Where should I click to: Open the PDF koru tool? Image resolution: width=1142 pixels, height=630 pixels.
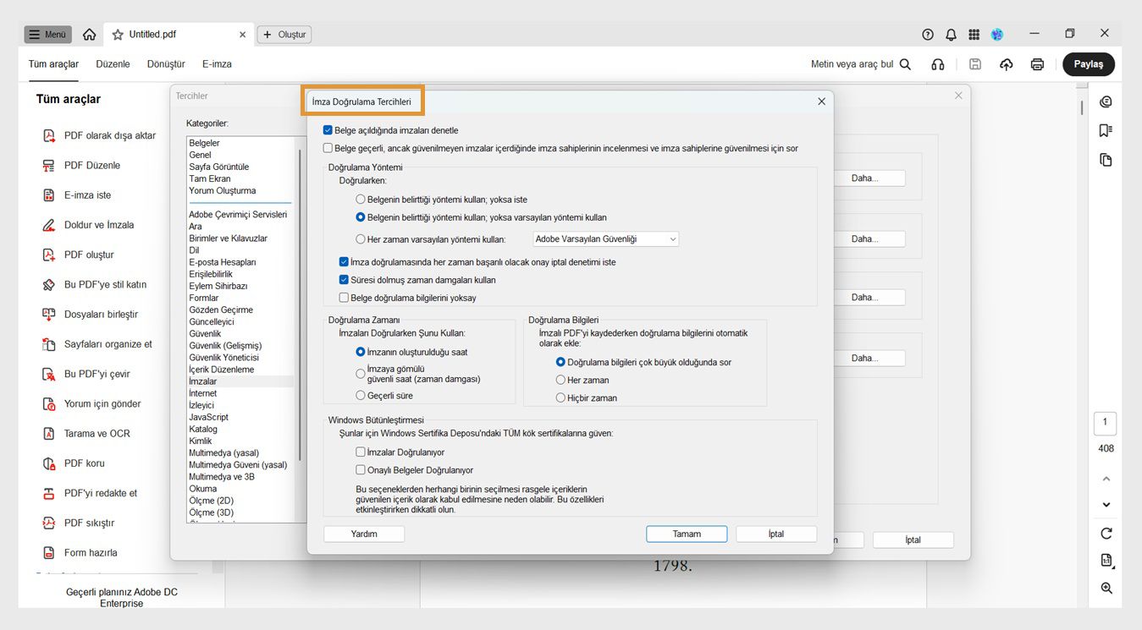coord(74,463)
